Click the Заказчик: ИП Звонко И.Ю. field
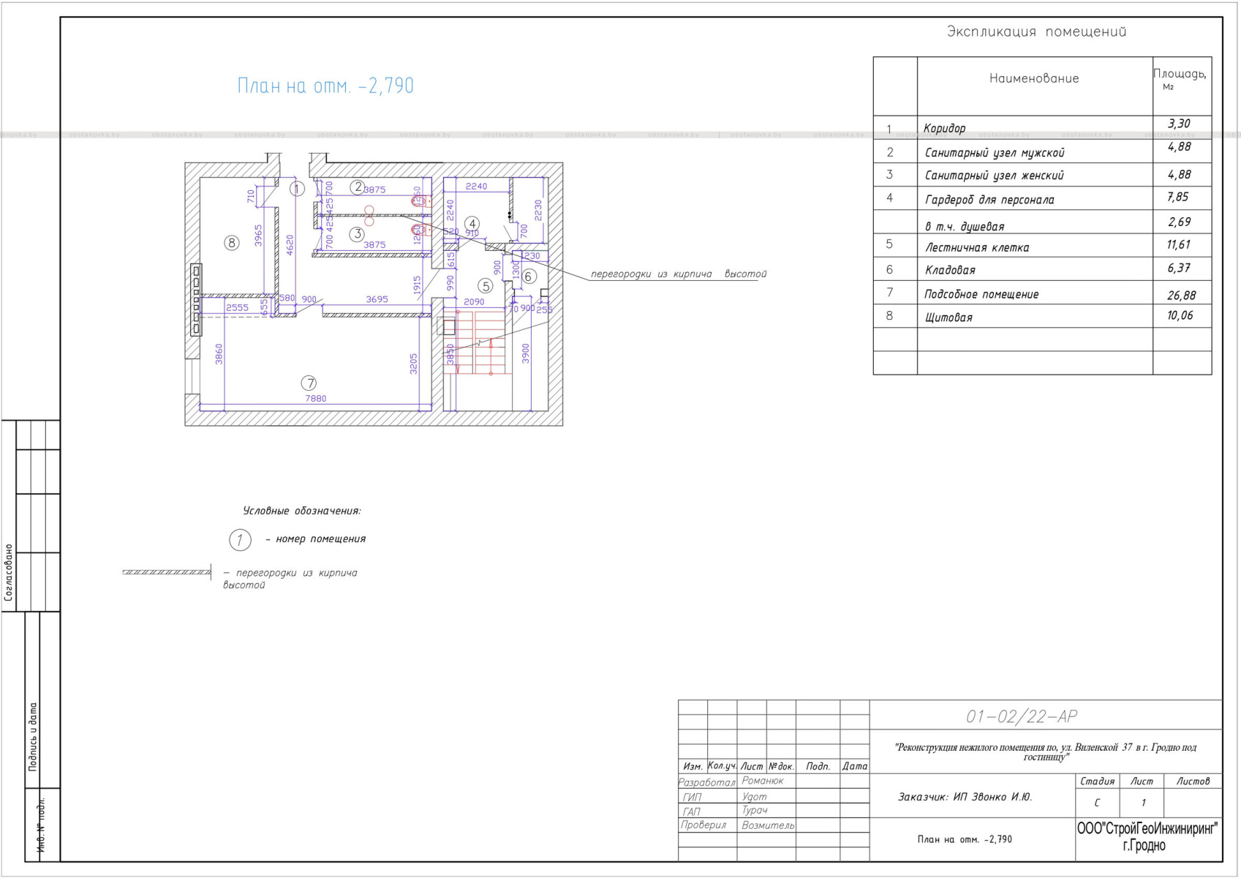This screenshot has width=1241, height=878. pyautogui.click(x=965, y=797)
